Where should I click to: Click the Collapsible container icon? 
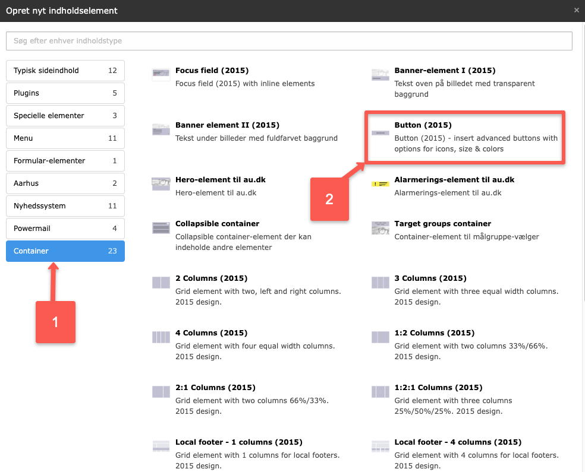161,228
